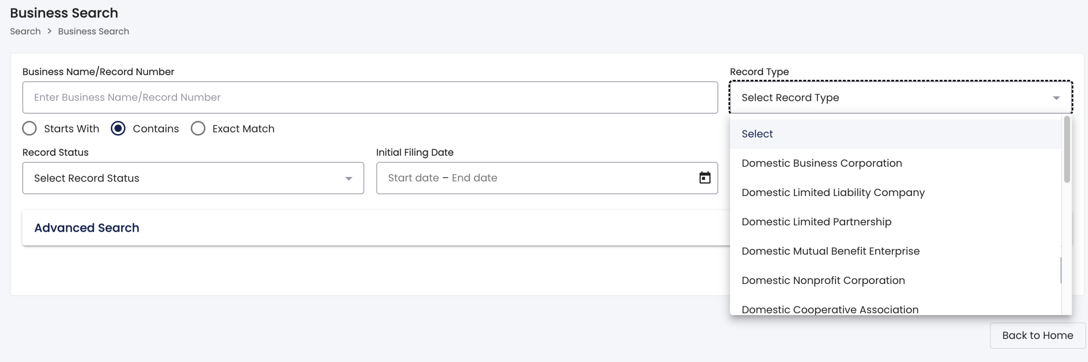Viewport: 1088px width, 362px height.
Task: Click the Record Status dropdown arrow
Action: [x=348, y=179]
